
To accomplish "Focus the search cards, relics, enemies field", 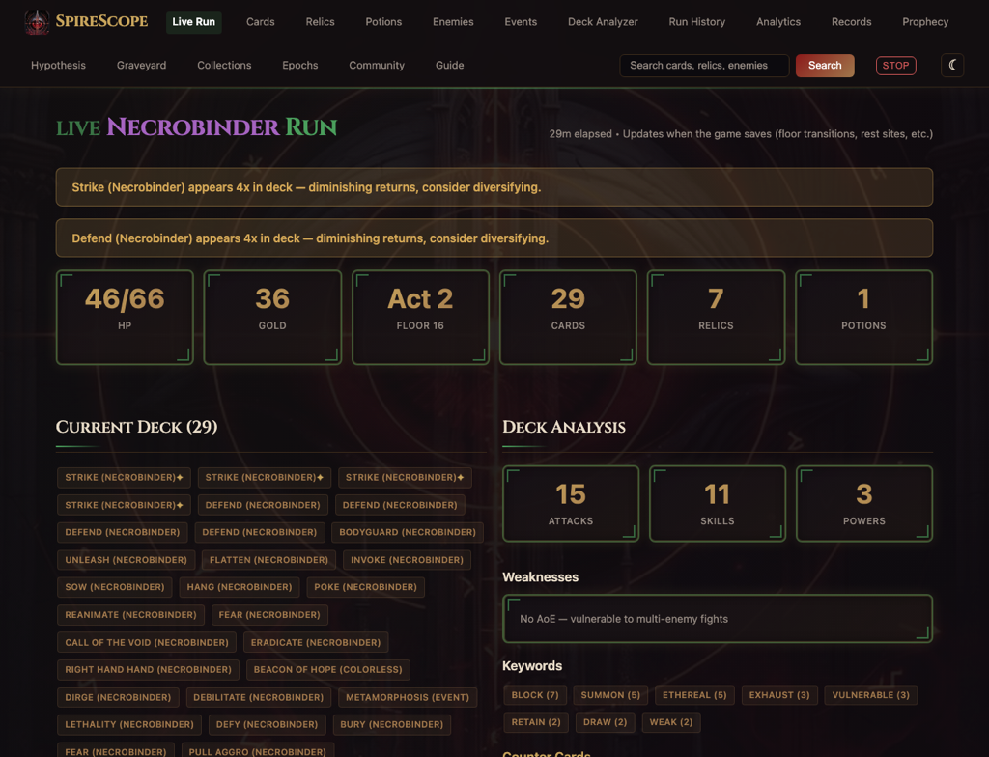I will point(704,65).
